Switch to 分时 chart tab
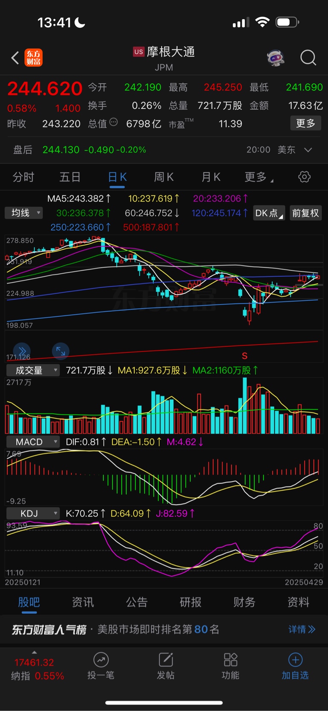Image resolution: width=328 pixels, height=711 pixels. click(23, 177)
